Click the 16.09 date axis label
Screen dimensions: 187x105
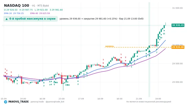[42, 99]
